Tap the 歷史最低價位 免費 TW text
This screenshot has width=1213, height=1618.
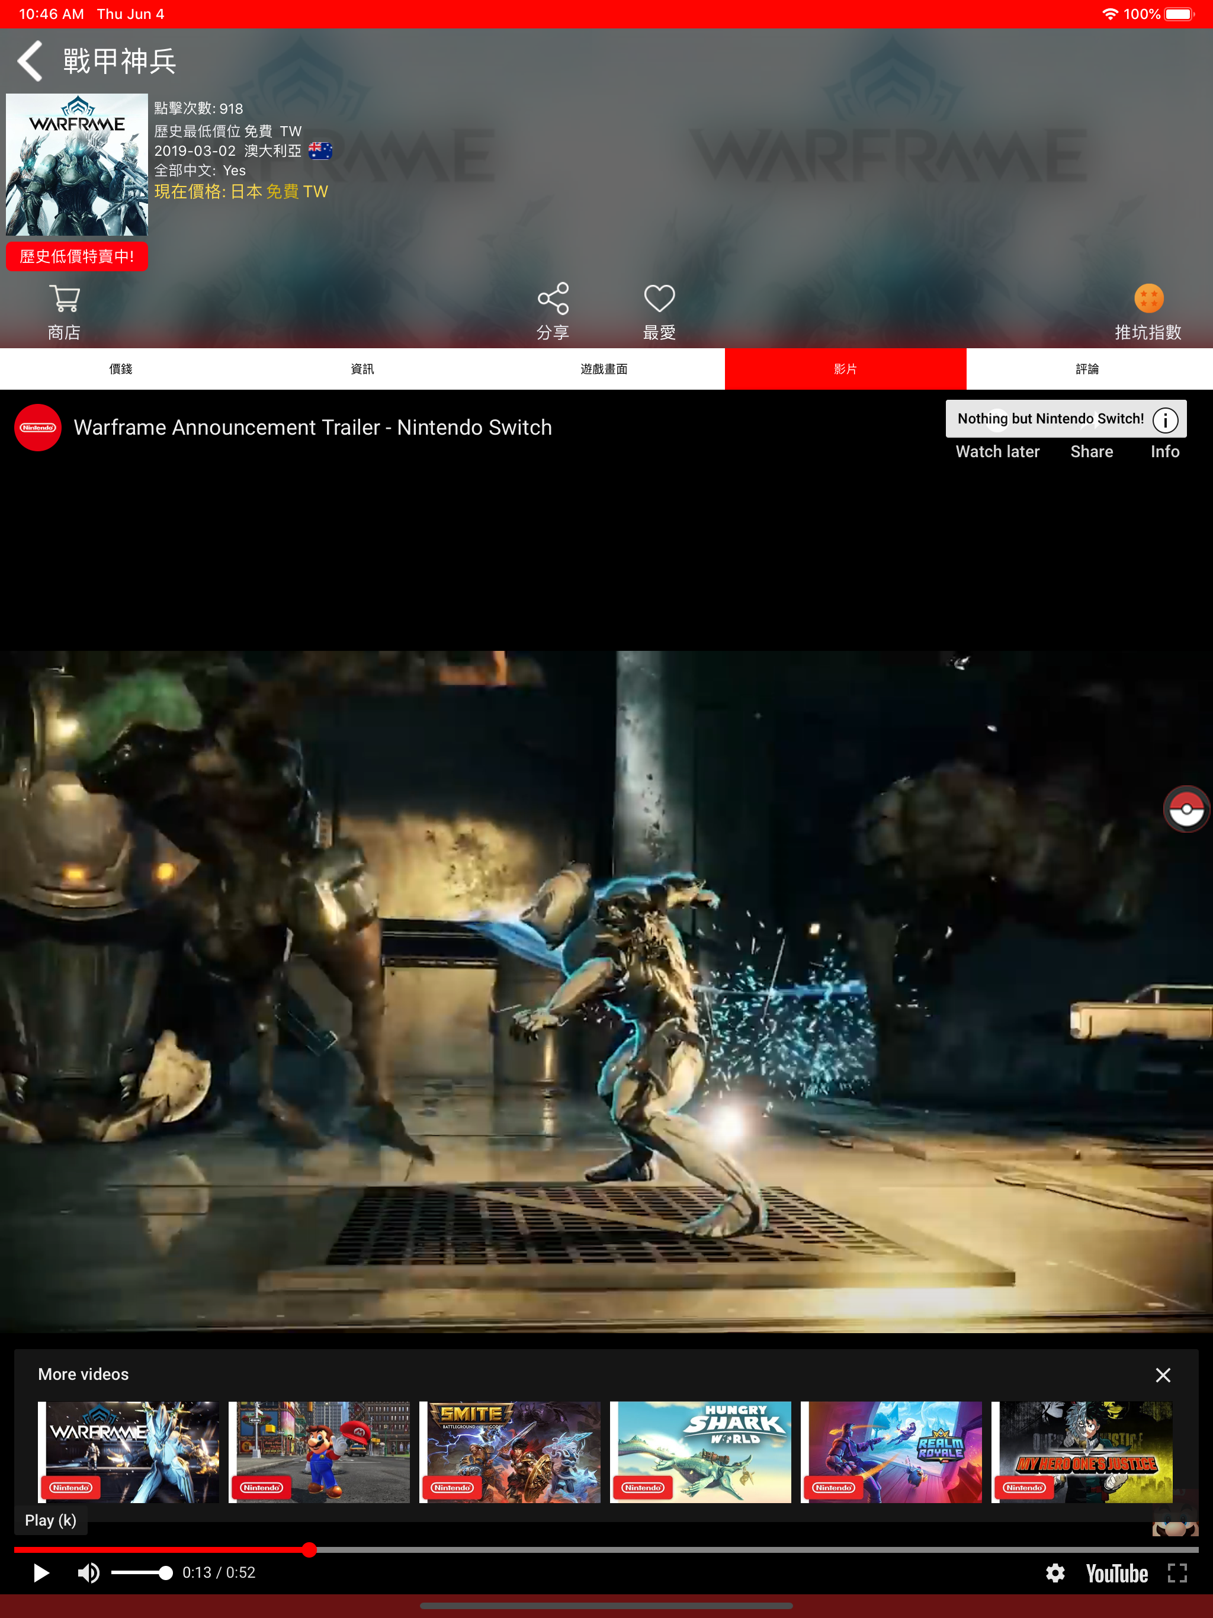(x=227, y=131)
